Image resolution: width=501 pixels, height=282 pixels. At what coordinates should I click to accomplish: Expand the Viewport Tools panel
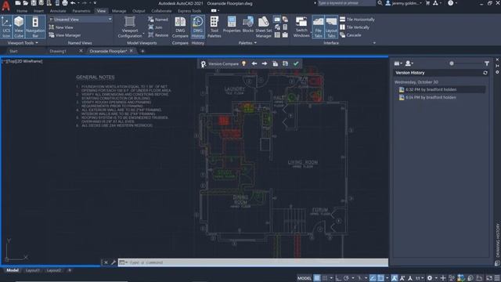23,43
